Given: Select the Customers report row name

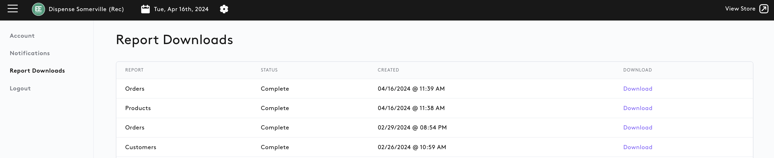Looking at the screenshot, I should click(x=141, y=147).
